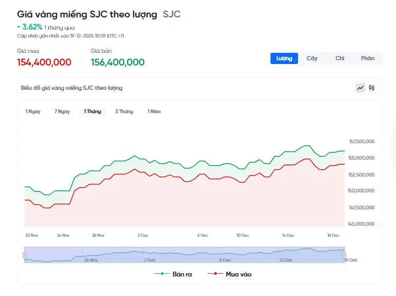This screenshot has height=296, width=396.
Task: Select the Lượng unit option
Action: point(284,58)
